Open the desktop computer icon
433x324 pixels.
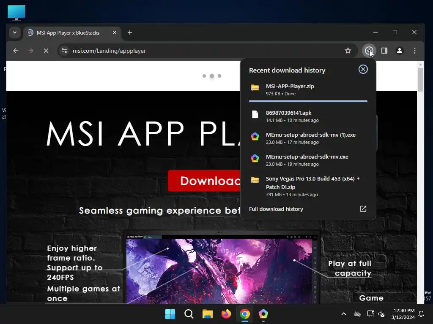16,13
